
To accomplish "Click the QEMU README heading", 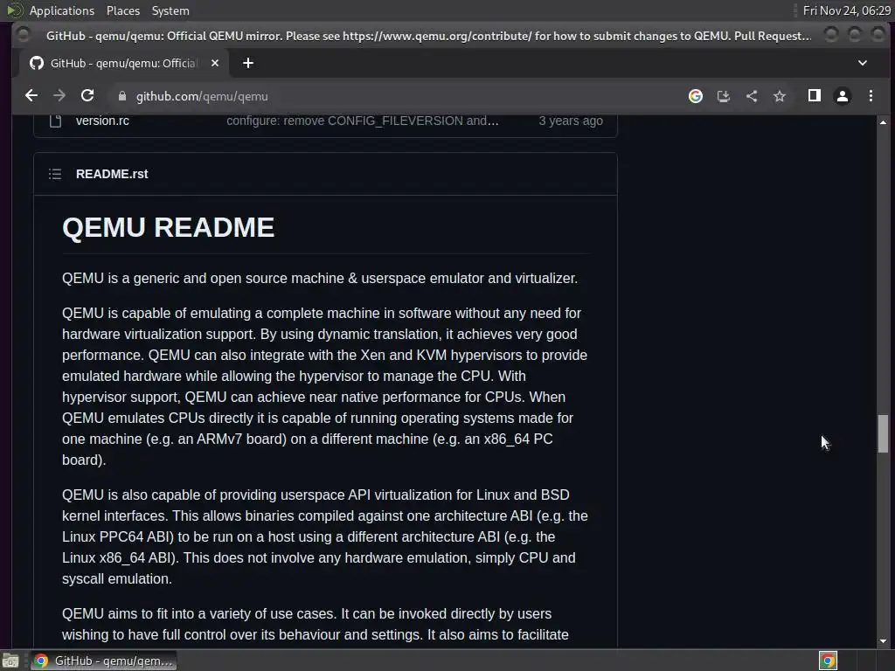I will point(169,228).
